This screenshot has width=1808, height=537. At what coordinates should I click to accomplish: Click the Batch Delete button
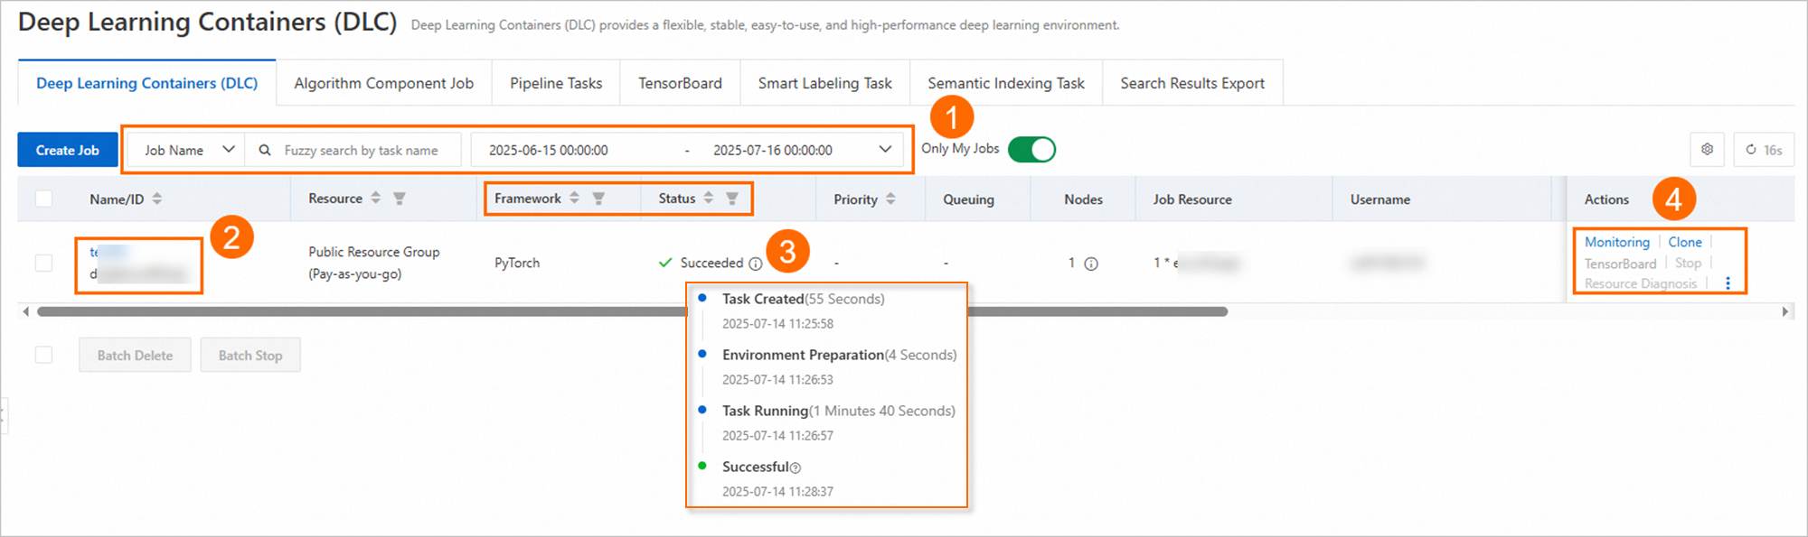pyautogui.click(x=135, y=356)
